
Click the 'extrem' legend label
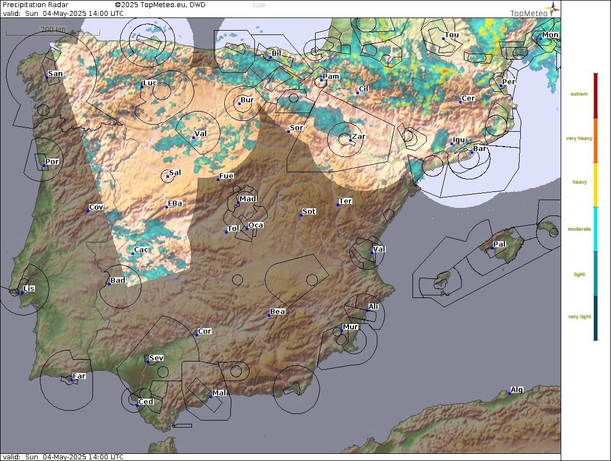[579, 94]
